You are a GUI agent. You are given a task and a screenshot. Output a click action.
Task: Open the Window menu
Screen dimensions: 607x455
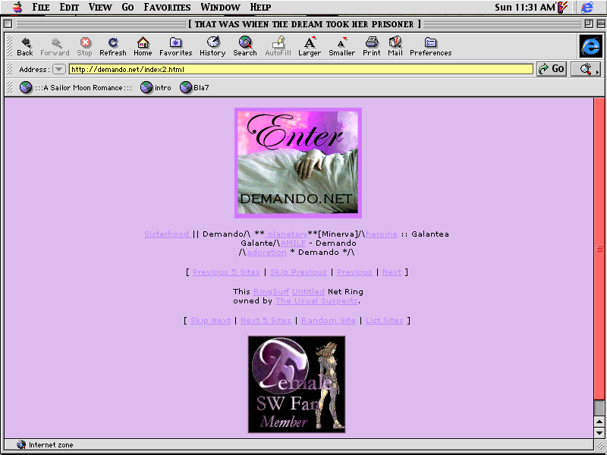click(221, 8)
